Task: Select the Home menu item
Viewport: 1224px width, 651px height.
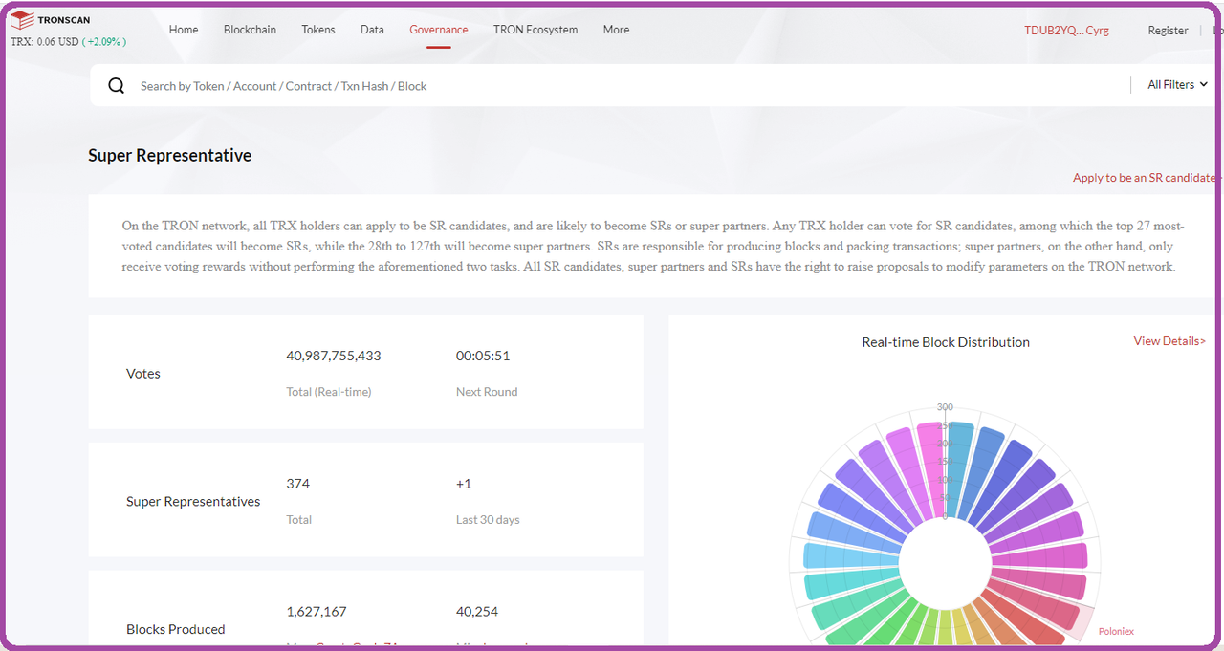Action: tap(183, 30)
